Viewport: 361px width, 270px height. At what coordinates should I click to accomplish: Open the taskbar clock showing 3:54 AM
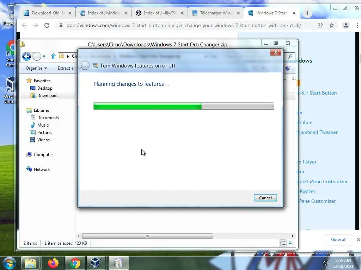coord(343,263)
